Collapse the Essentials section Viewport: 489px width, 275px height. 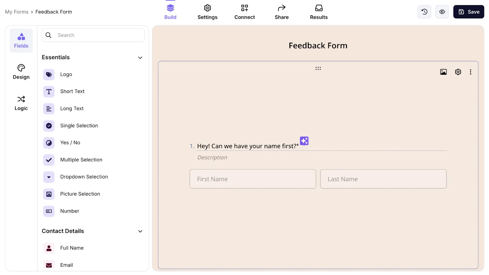[x=140, y=57]
